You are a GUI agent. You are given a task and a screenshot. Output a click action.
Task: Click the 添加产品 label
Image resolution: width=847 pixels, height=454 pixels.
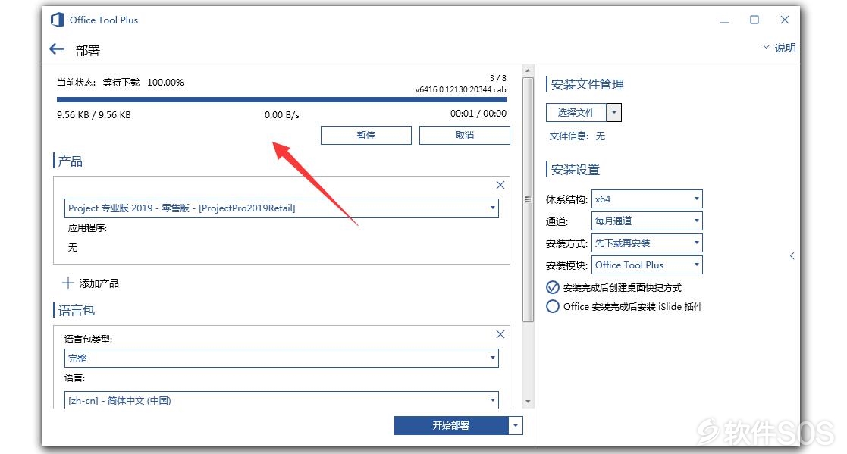[x=99, y=283]
